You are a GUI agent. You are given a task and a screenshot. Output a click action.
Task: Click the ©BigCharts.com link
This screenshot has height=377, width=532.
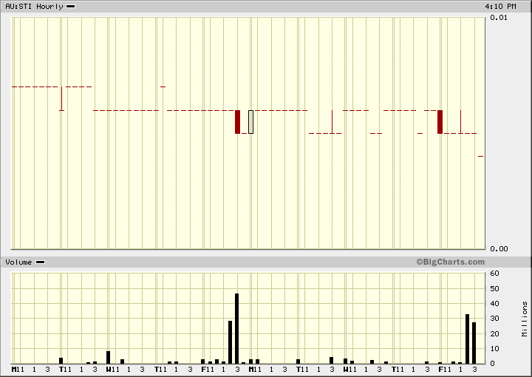[x=451, y=262]
